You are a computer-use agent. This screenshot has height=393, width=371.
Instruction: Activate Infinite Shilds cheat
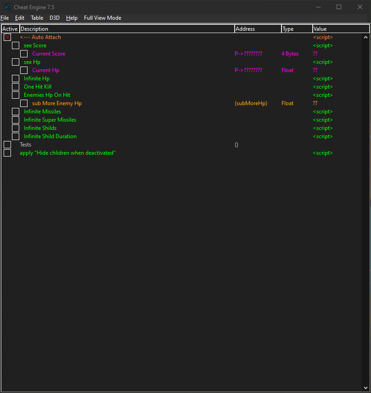click(x=16, y=128)
